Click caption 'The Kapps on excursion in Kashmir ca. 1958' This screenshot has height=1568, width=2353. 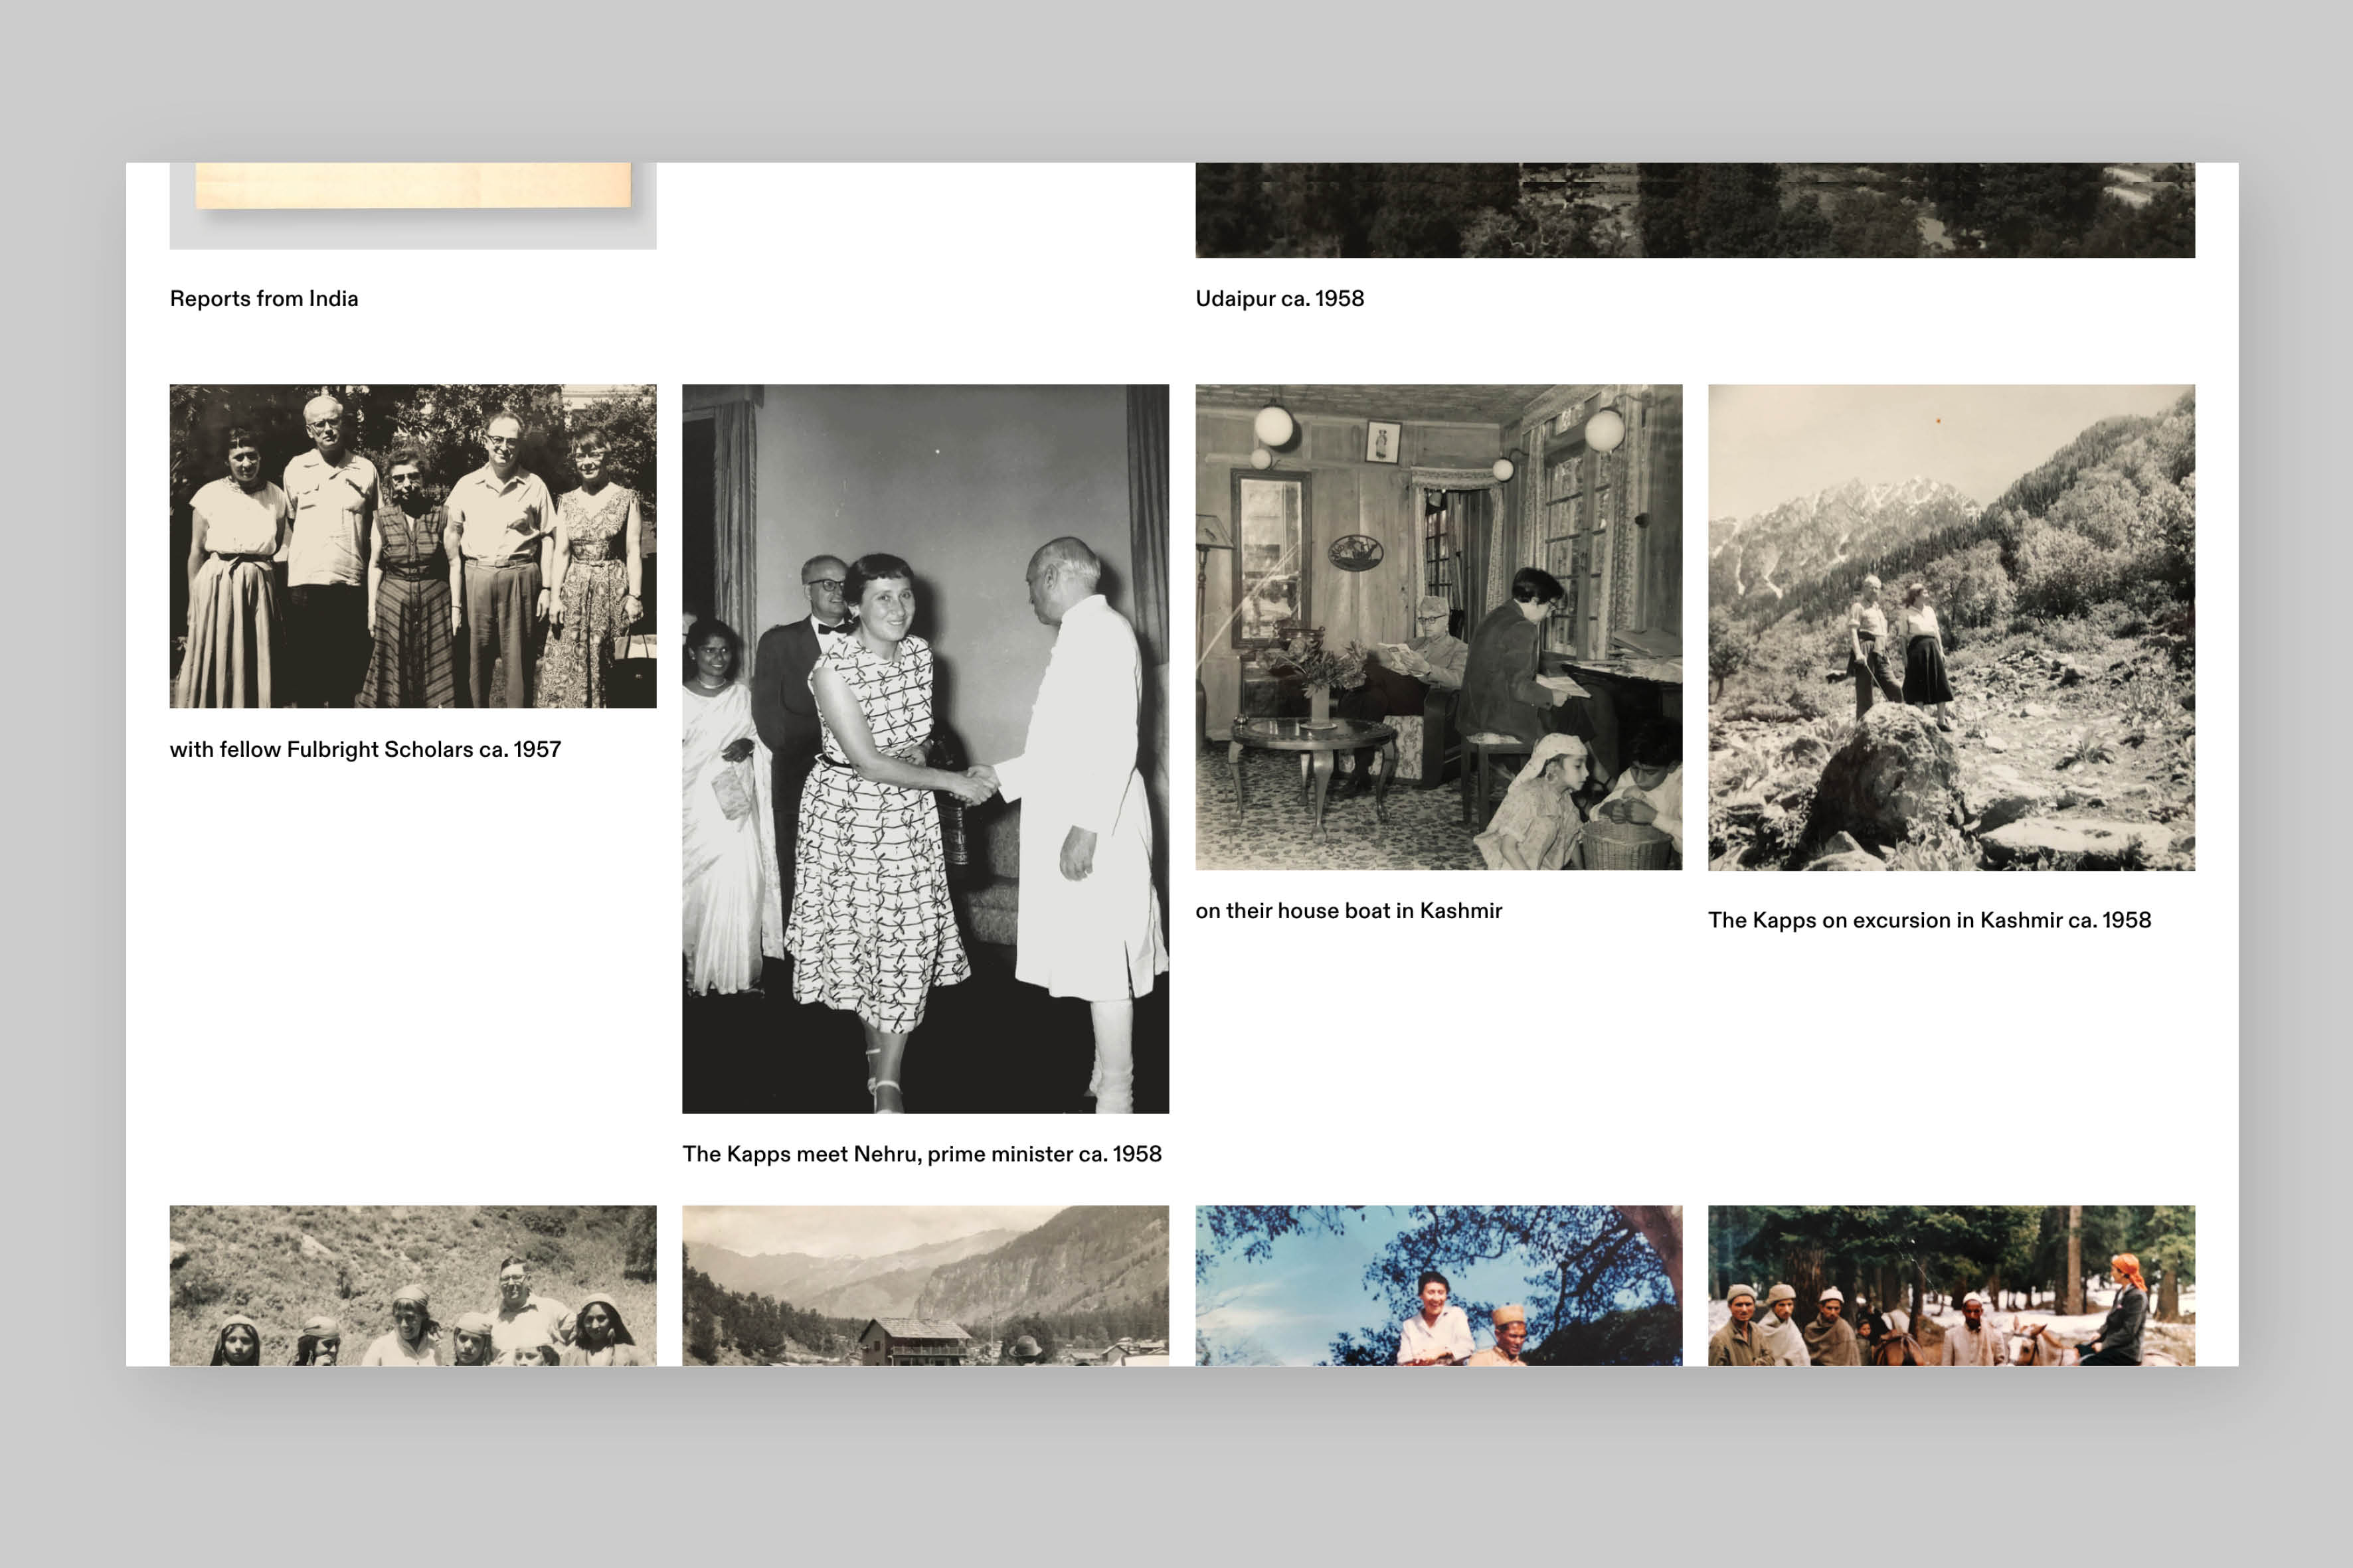[1929, 921]
